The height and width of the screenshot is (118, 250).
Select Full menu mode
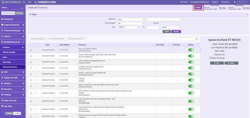(x=19, y=13)
